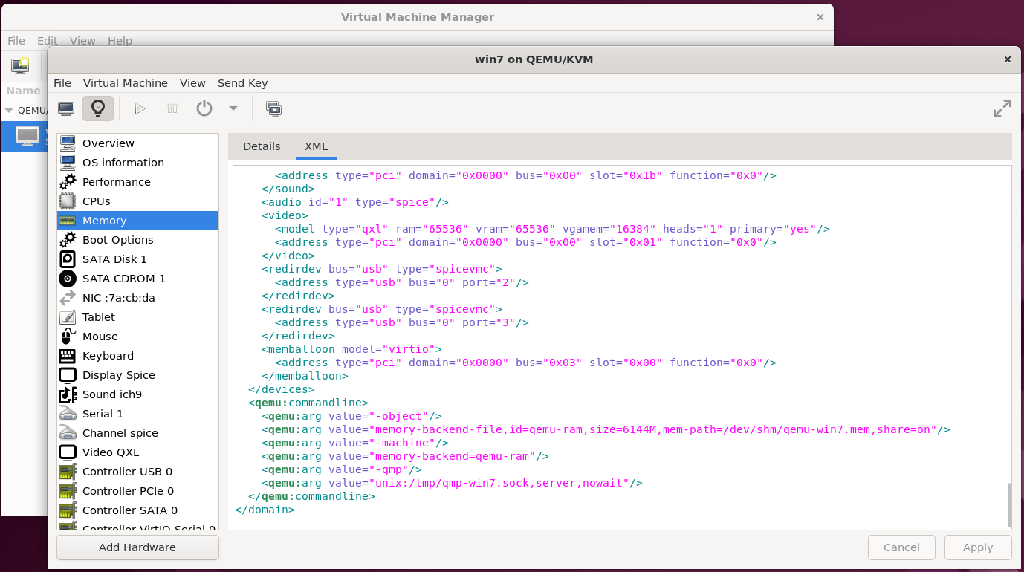Open the CPUs hardware page
This screenshot has height=572, width=1024.
[x=138, y=201]
